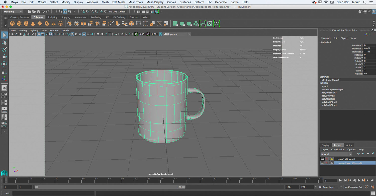Switch to the Sculpting shelf tab
This screenshot has width=376, height=196.
(52, 17)
